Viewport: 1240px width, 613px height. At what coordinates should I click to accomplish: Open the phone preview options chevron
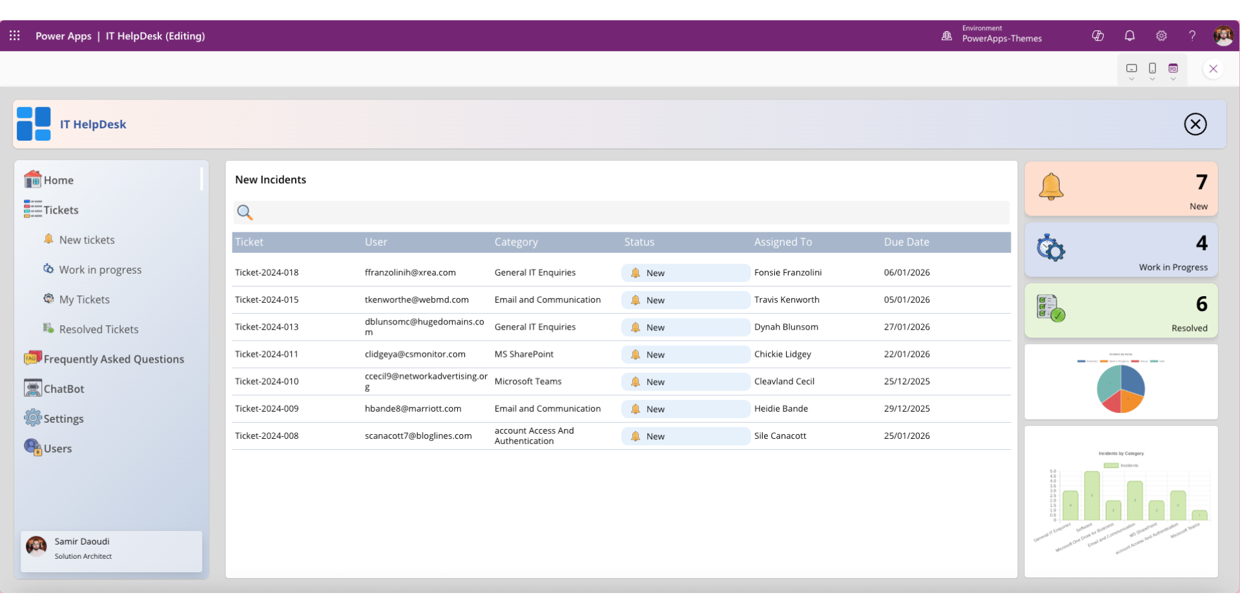click(x=1152, y=79)
